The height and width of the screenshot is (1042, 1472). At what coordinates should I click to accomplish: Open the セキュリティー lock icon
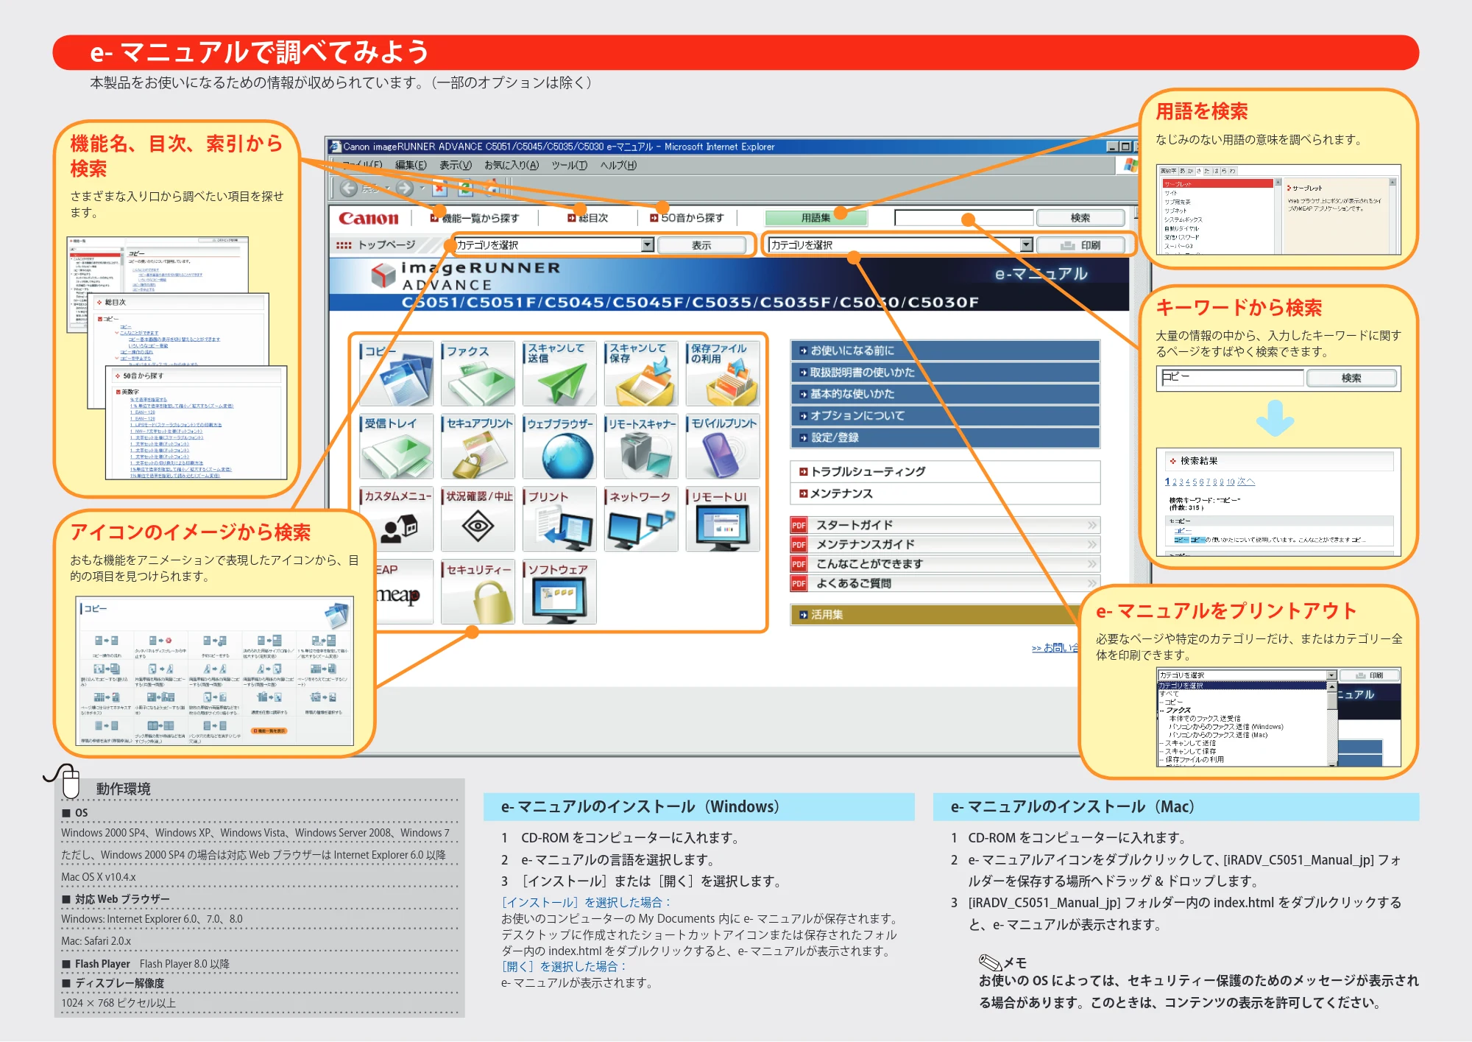pos(478,592)
